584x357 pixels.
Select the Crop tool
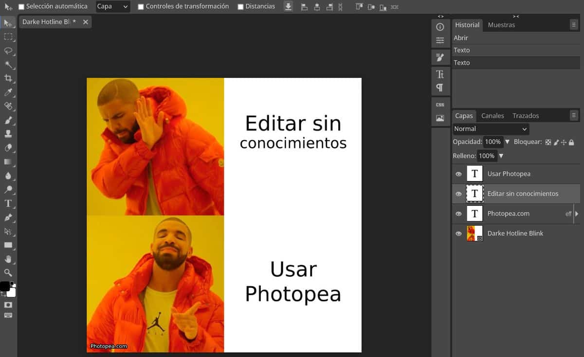8,78
